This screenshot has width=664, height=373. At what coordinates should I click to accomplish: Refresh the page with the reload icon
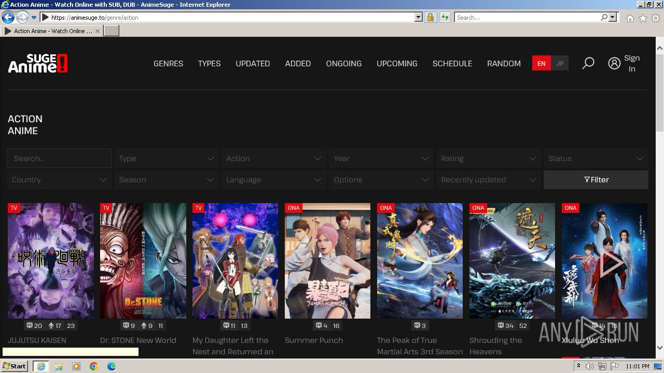[x=445, y=17]
